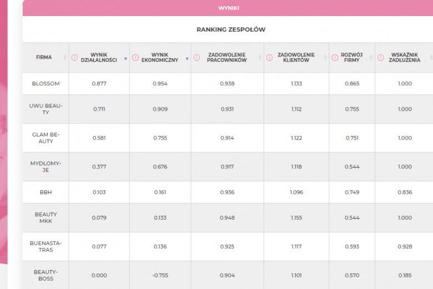Click the Zadowolenie Pracowników header label
The height and width of the screenshot is (289, 433).
tap(226, 58)
